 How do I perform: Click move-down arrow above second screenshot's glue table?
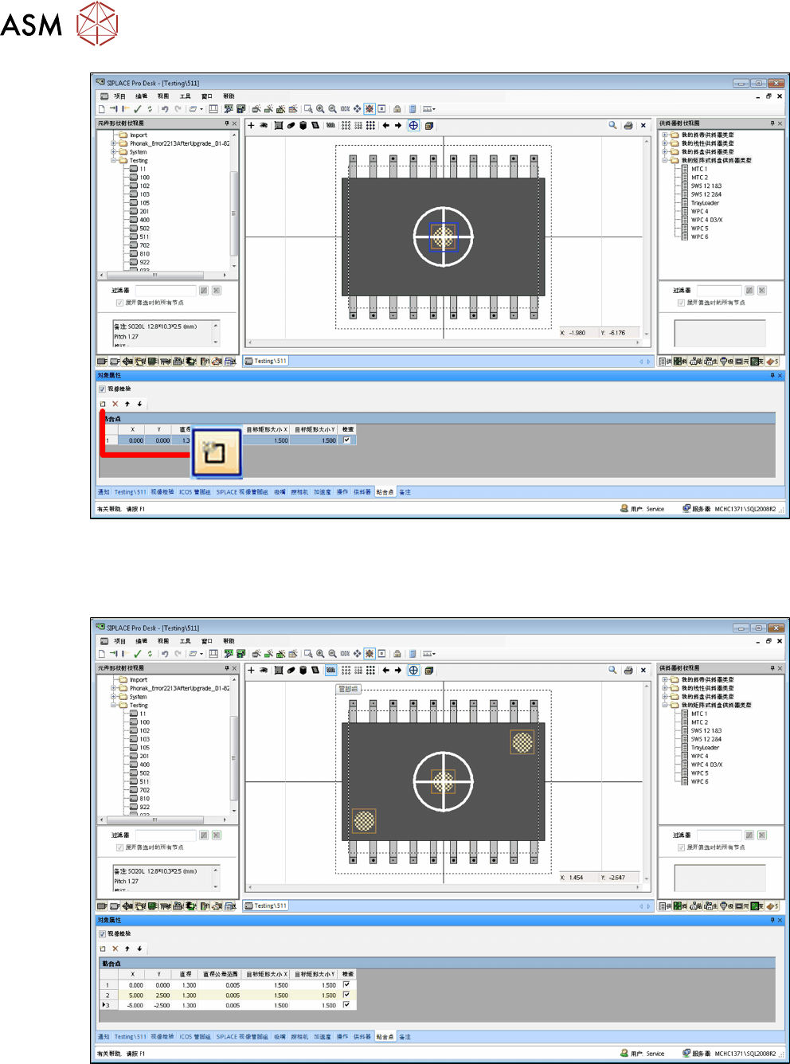coord(139,949)
